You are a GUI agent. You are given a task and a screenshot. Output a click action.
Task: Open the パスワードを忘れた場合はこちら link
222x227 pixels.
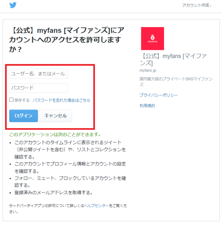62,100
